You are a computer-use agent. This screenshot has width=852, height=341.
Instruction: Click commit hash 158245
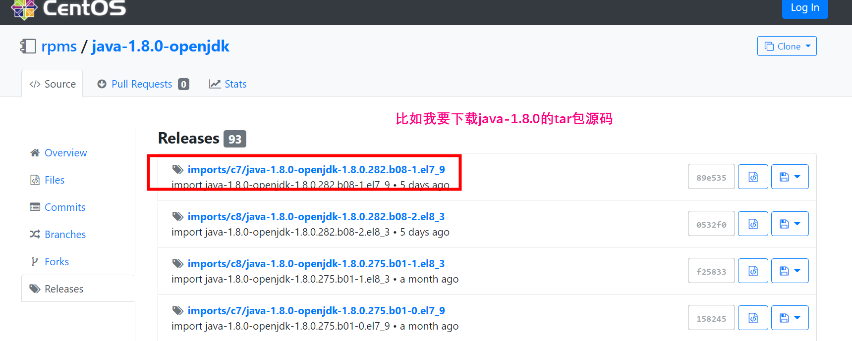tap(711, 318)
